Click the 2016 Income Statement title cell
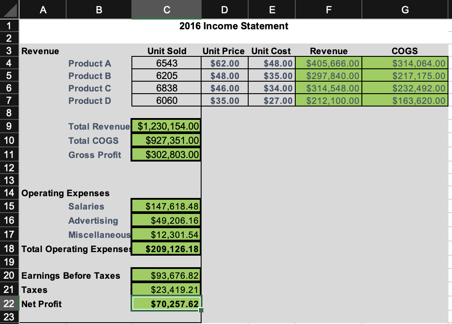Image resolution: width=452 pixels, height=324 pixels. point(234,26)
